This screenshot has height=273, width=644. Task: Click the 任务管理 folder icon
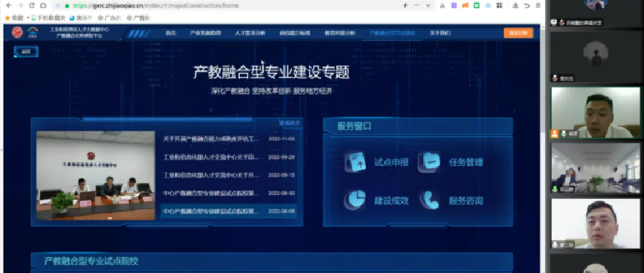click(429, 162)
